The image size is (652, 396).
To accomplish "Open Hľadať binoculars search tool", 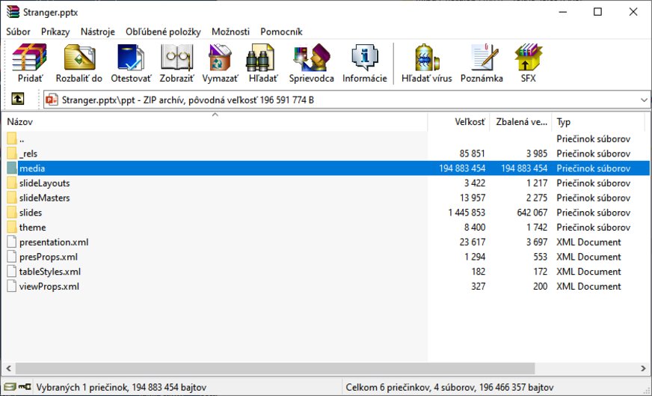I will (262, 63).
